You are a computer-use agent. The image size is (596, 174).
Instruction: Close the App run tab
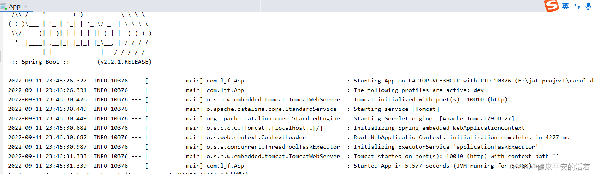[x=26, y=6]
